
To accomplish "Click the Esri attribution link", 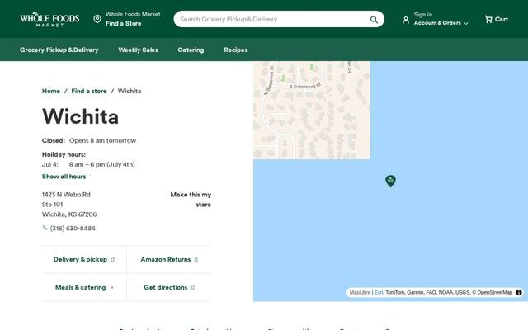I will pos(379,292).
